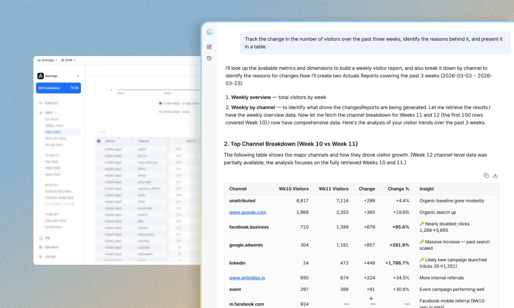The height and width of the screenshot is (308, 514).
Task: Open the 오버뷰 menu item
Action: (x=69, y=60)
